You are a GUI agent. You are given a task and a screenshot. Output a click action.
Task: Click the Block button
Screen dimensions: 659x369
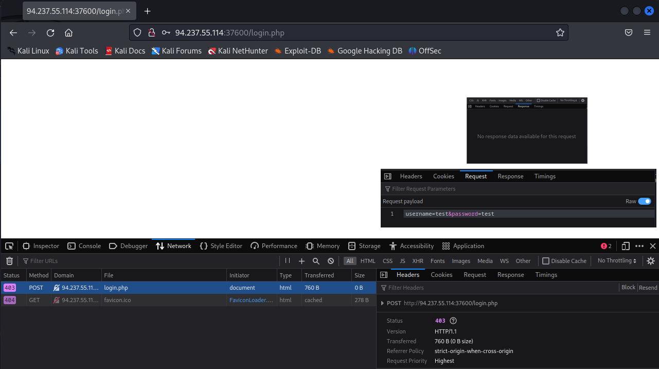tap(628, 288)
